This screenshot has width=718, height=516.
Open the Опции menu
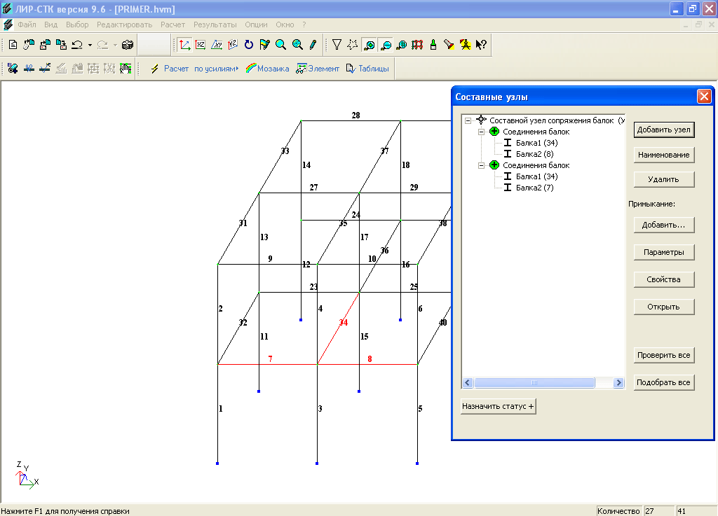257,25
